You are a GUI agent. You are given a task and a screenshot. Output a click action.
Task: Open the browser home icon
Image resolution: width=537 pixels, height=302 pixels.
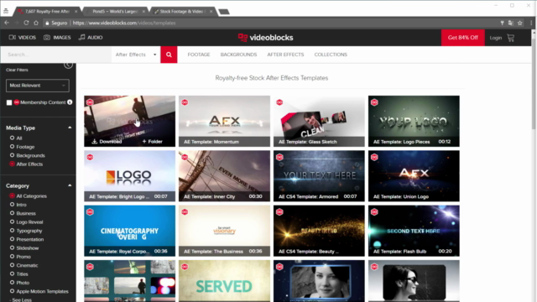tap(36, 23)
